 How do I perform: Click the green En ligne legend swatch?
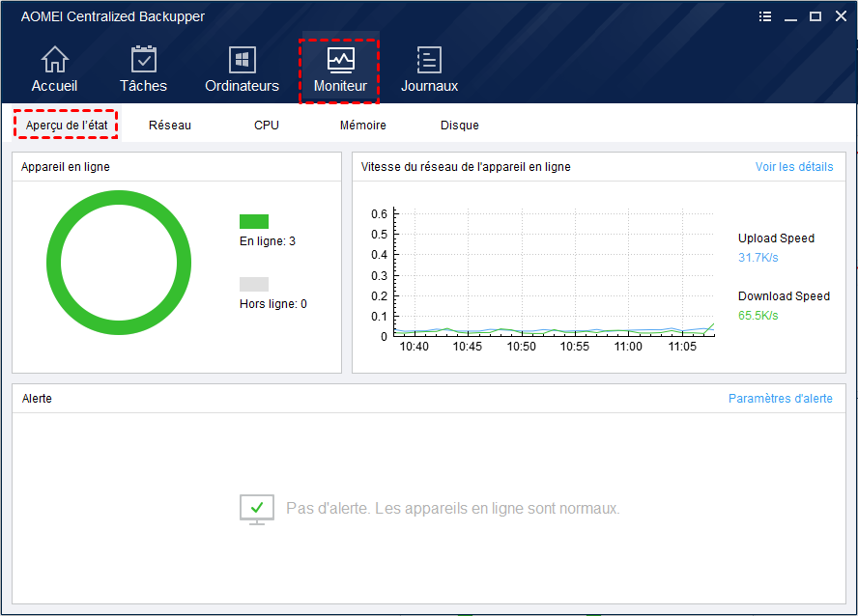(254, 221)
